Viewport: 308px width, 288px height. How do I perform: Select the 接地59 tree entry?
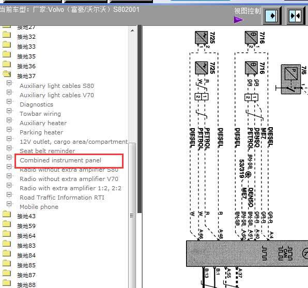(x=26, y=226)
